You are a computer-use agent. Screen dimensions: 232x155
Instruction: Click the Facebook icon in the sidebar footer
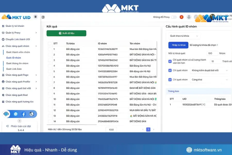click(x=24, y=114)
